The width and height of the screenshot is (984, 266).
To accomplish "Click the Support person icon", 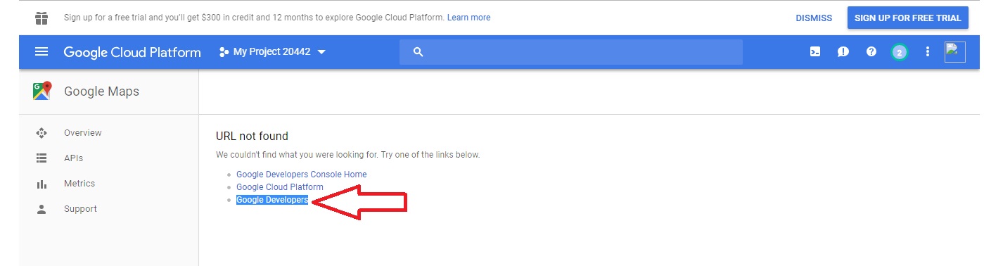I will coord(41,209).
